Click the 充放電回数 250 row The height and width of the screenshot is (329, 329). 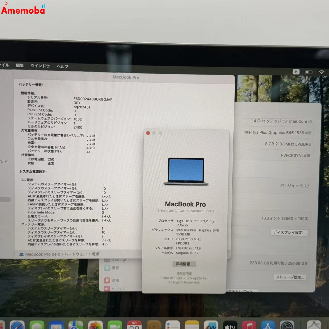(x=41, y=159)
